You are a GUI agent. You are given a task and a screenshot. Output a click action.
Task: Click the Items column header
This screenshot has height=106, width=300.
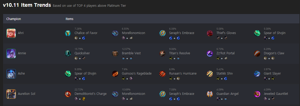[69, 19]
